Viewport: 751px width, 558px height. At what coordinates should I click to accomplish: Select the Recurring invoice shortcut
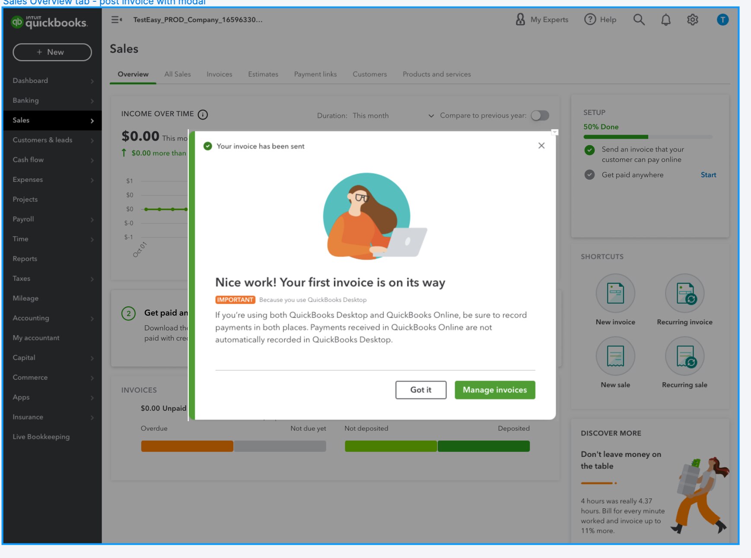(684, 293)
